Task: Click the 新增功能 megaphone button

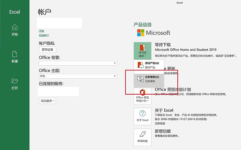Action: point(143,137)
